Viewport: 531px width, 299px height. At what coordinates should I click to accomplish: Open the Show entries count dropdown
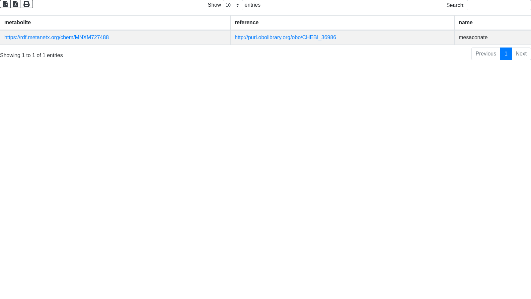click(x=233, y=5)
